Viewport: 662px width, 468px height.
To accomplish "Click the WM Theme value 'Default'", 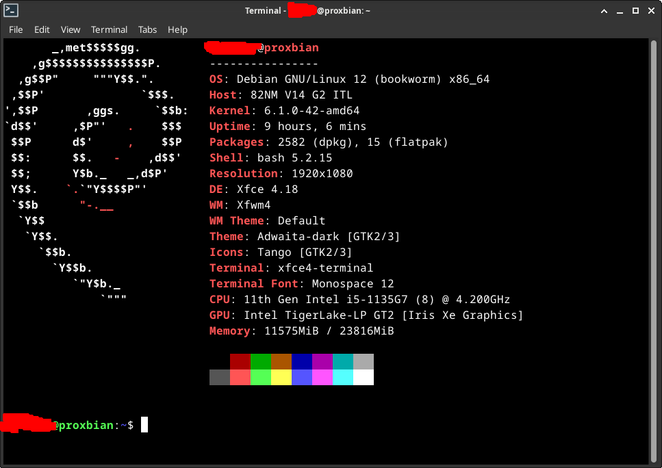I will click(301, 221).
